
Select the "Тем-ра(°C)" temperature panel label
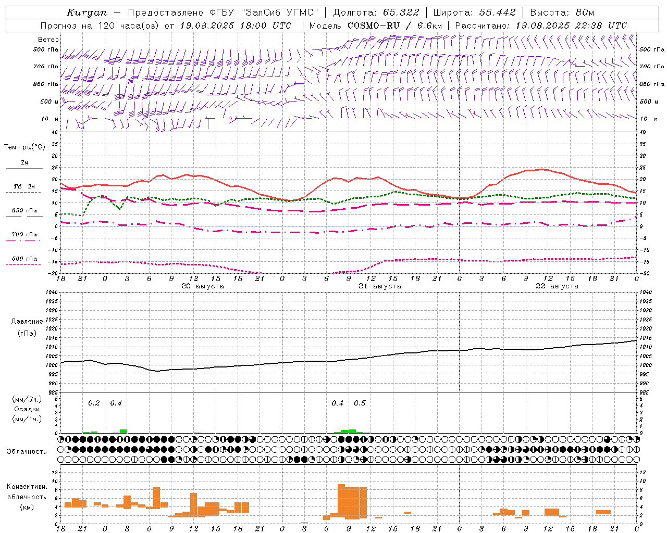[24, 147]
